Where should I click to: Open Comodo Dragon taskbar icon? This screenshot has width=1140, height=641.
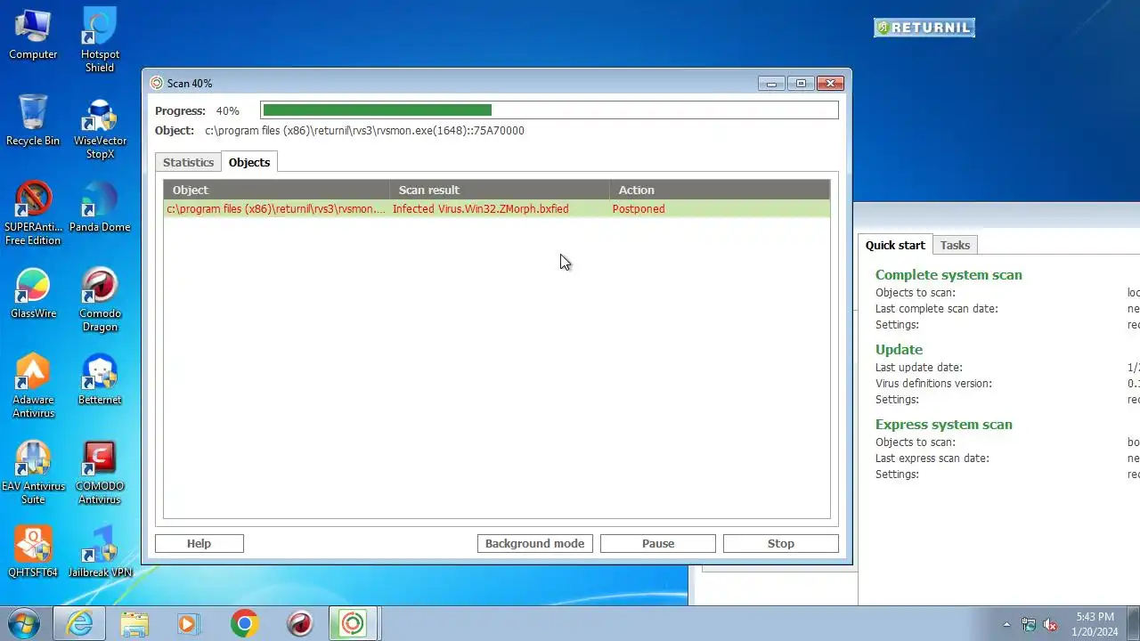tap(300, 623)
